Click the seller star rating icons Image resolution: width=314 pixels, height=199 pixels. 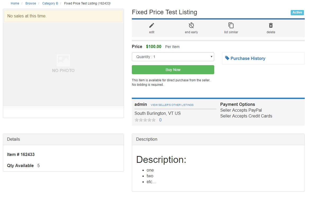pyautogui.click(x=145, y=120)
